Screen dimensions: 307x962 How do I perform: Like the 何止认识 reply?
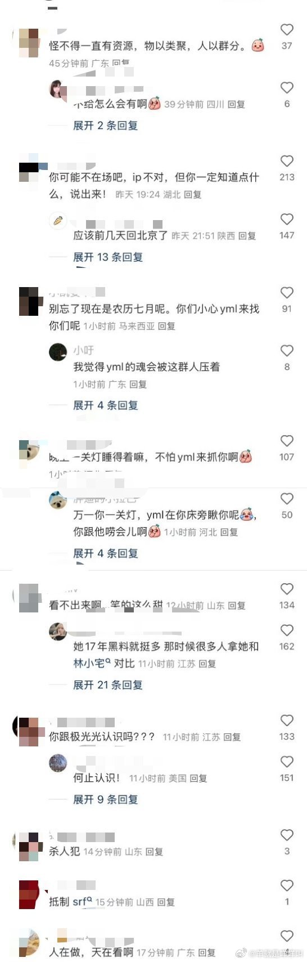(x=287, y=762)
